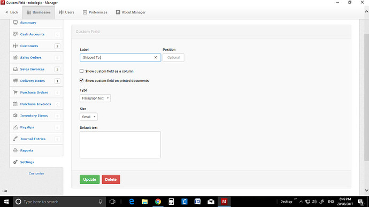This screenshot has height=207, width=369.
Task: Click the Reports printer icon
Action: 16,150
